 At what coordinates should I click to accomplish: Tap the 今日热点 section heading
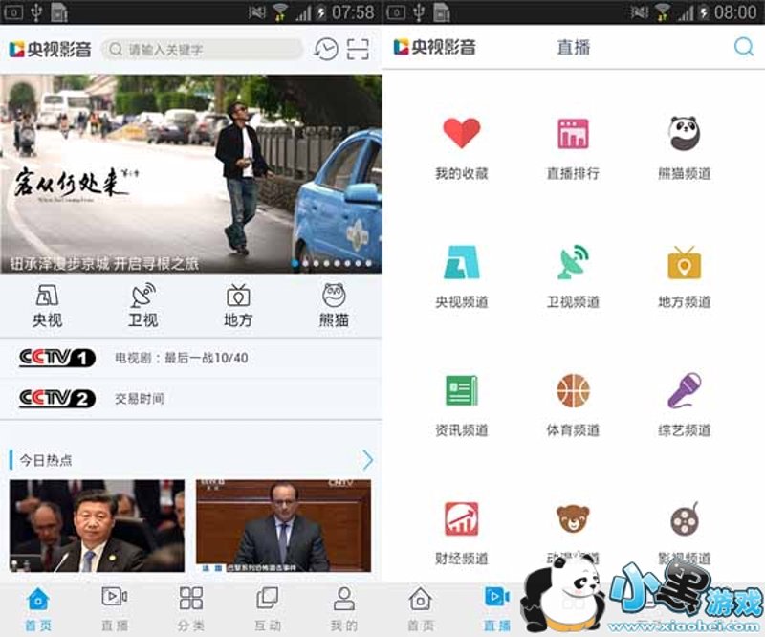click(46, 460)
